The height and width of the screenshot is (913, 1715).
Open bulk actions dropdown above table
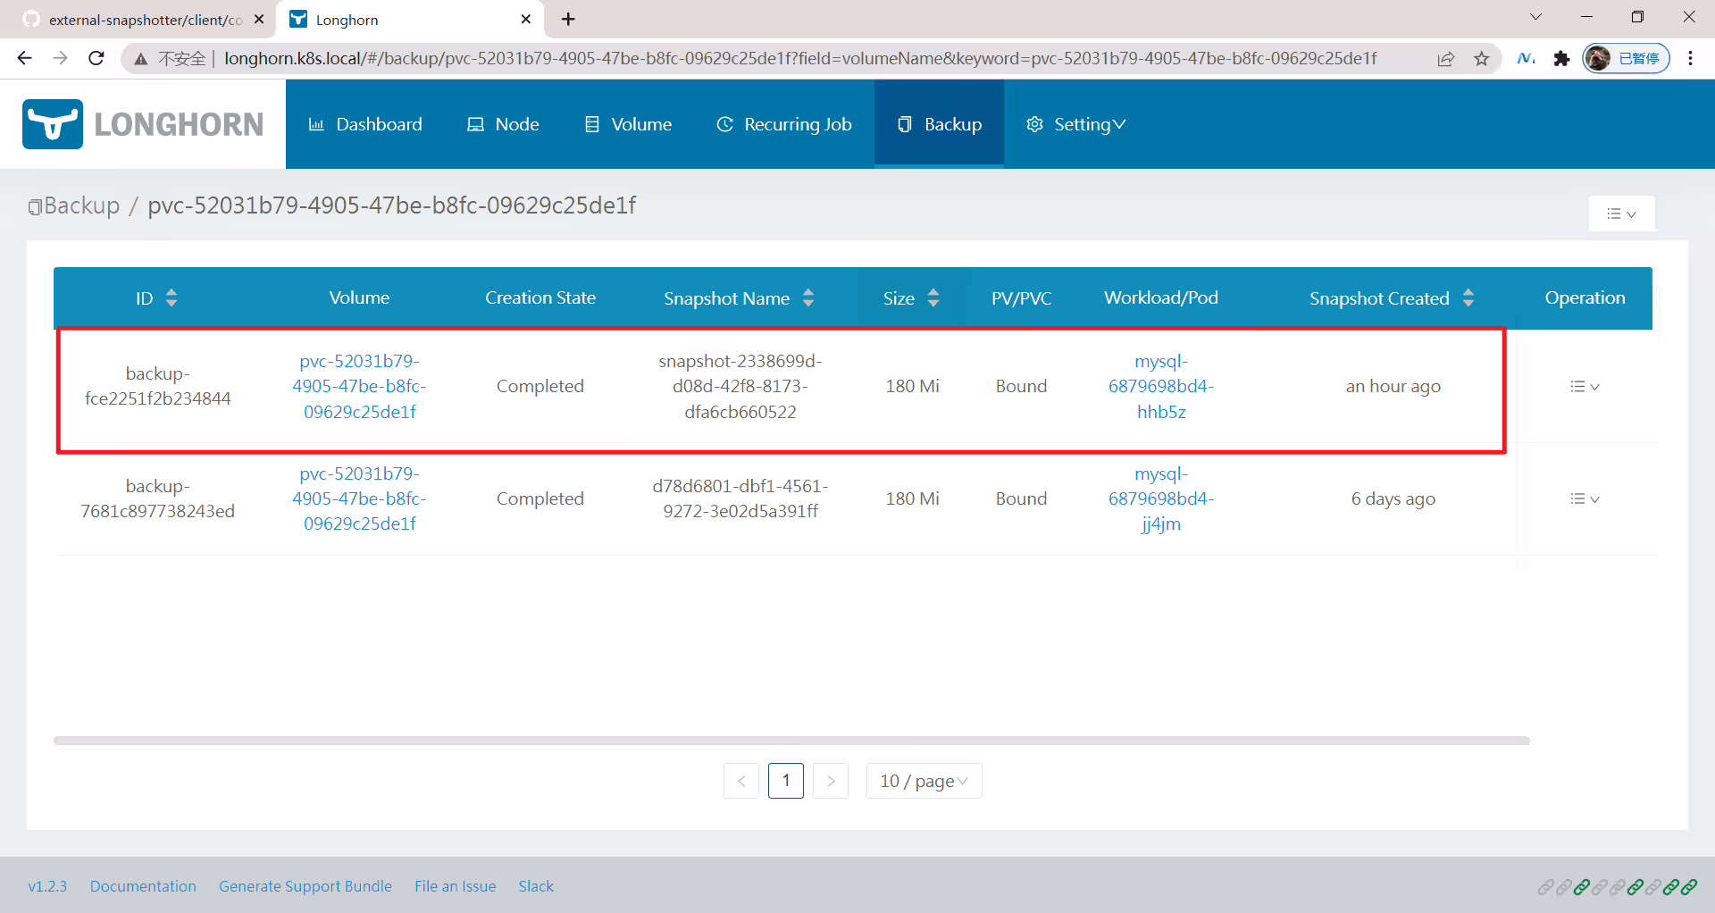[x=1621, y=214]
